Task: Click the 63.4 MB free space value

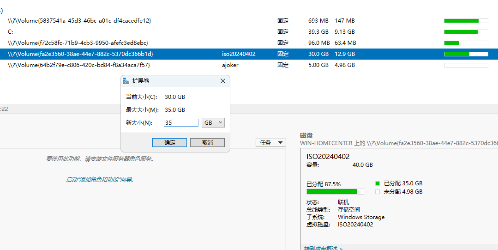Action: pyautogui.click(x=345, y=43)
